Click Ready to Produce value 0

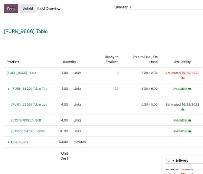(x=117, y=73)
